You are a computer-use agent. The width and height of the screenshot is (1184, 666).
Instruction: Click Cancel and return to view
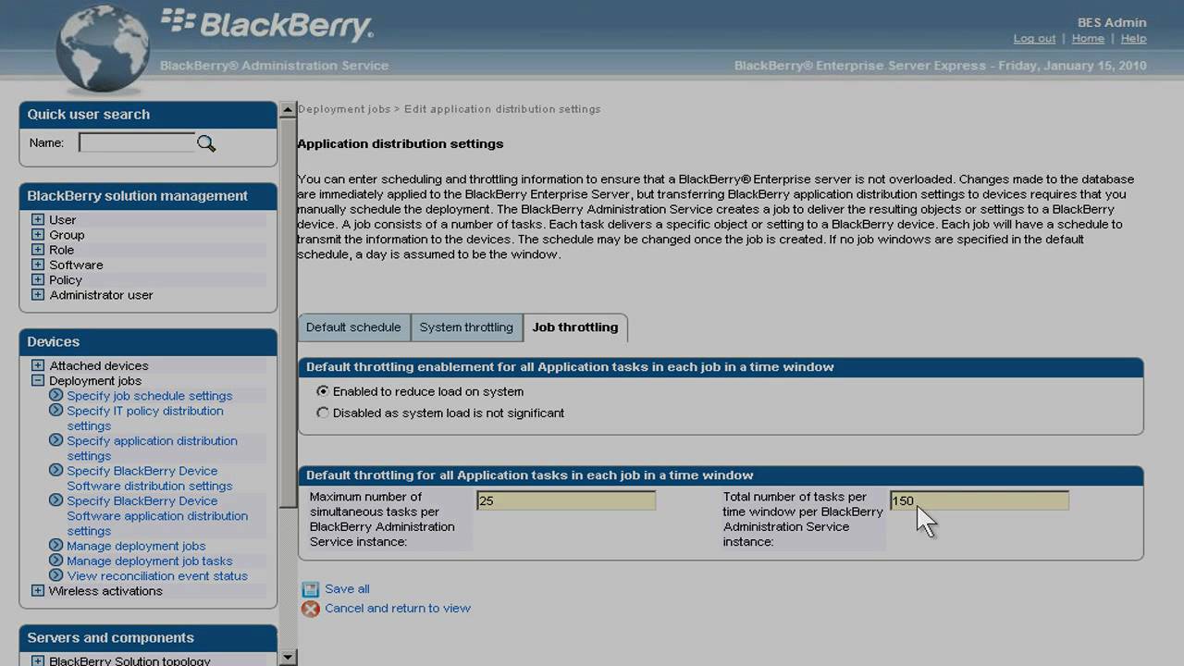coord(398,609)
